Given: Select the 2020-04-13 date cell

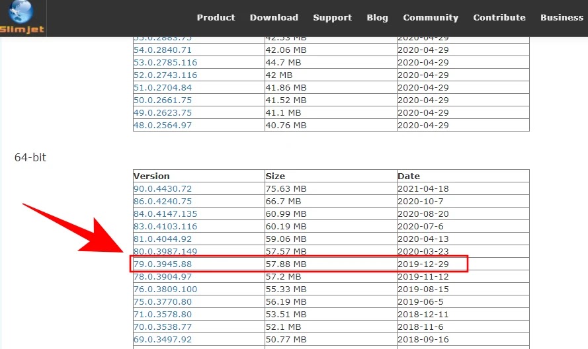Looking at the screenshot, I should click(463, 239).
